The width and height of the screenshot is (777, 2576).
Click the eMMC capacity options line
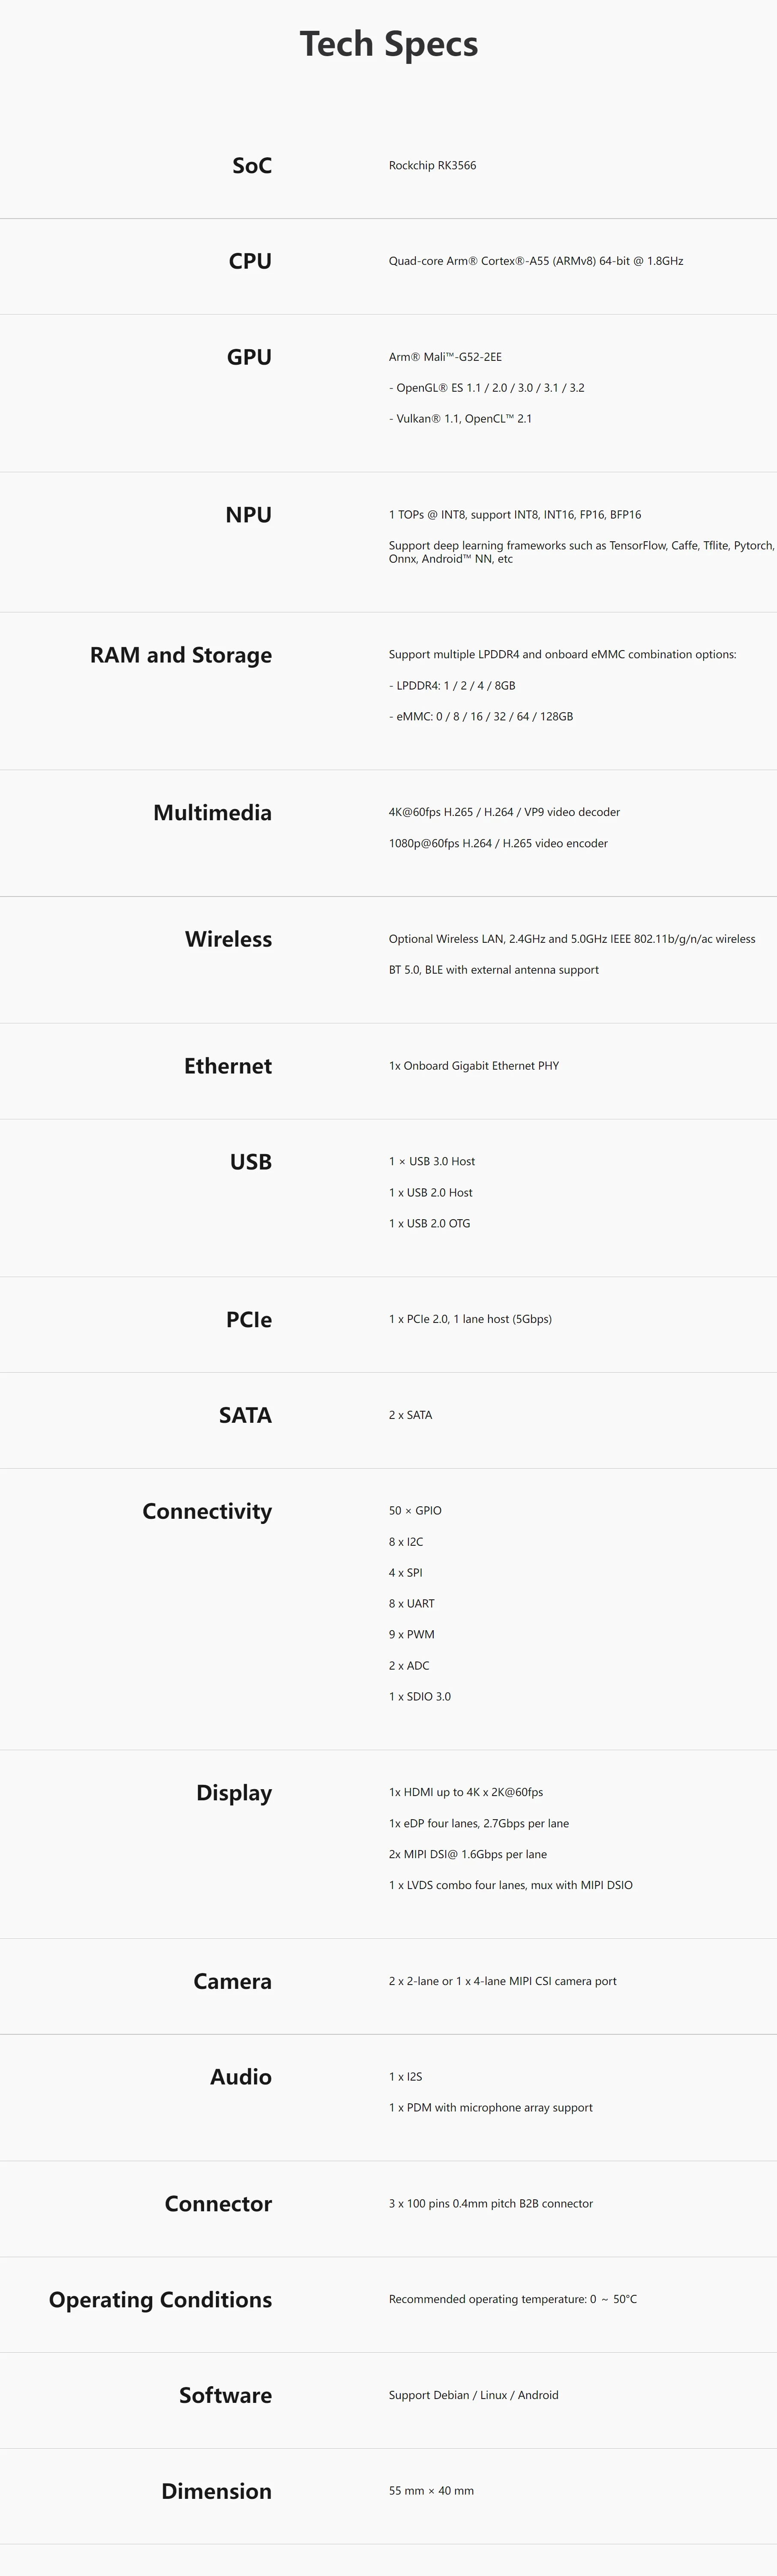(x=480, y=717)
